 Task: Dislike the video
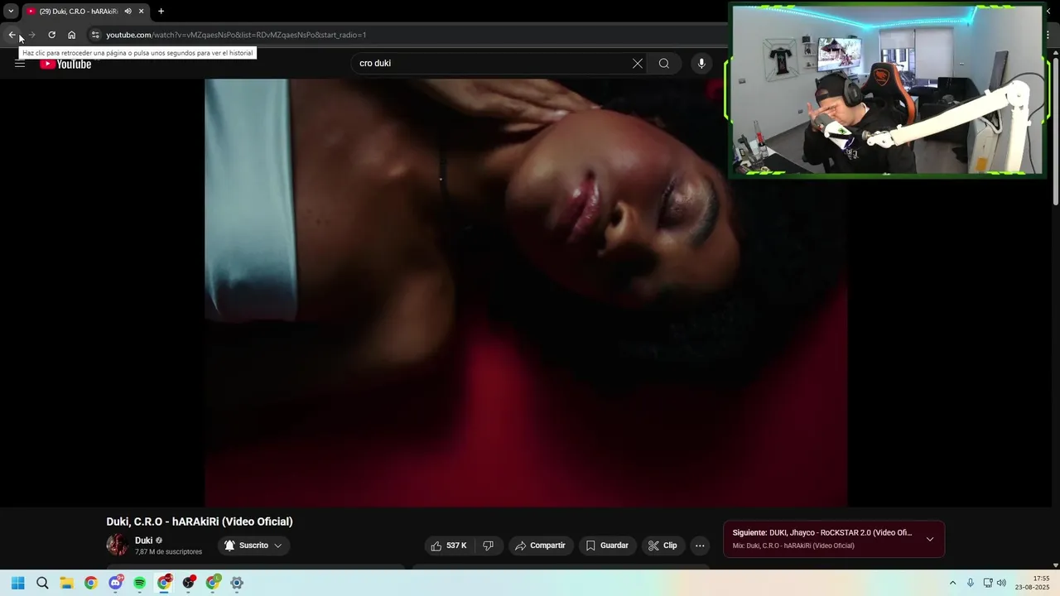tap(489, 546)
